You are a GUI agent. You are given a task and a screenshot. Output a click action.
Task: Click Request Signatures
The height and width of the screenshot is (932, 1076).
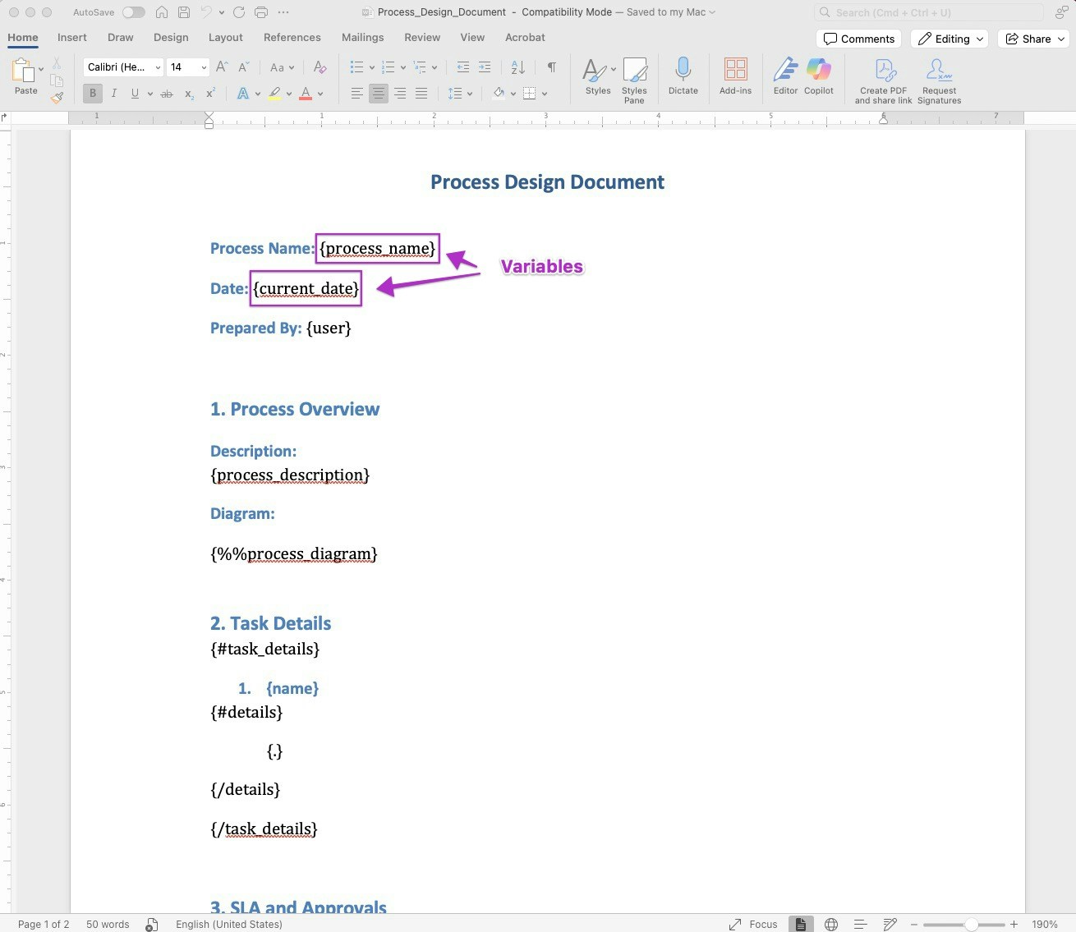pos(938,80)
